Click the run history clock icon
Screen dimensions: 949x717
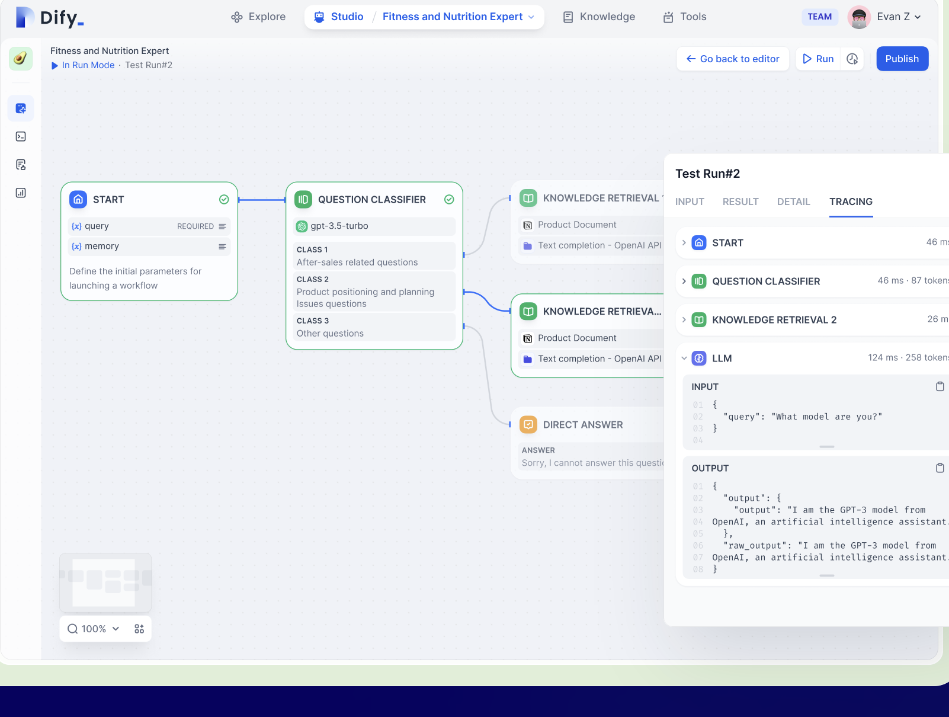(x=852, y=59)
